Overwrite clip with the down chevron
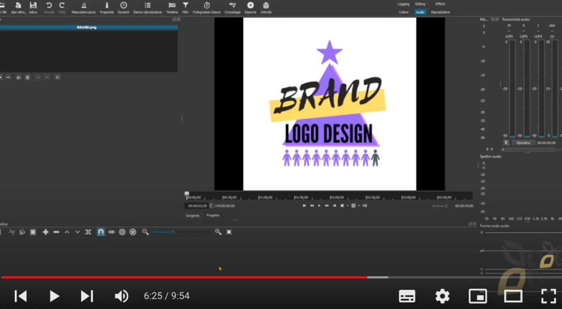Screen dimensions: 562x309 point(77,232)
